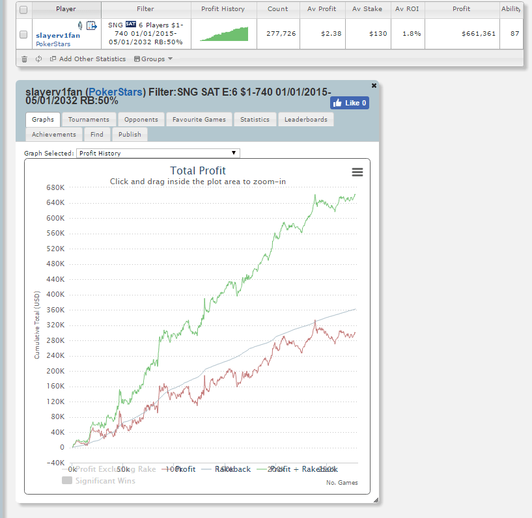532x518 pixels.
Task: Click the average profit value $2.38
Action: 331,34
